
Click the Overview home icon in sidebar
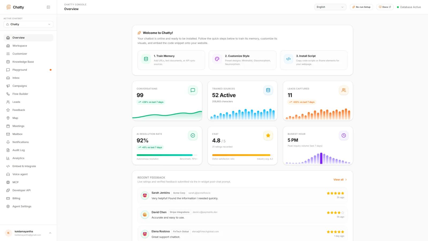pos(8,38)
